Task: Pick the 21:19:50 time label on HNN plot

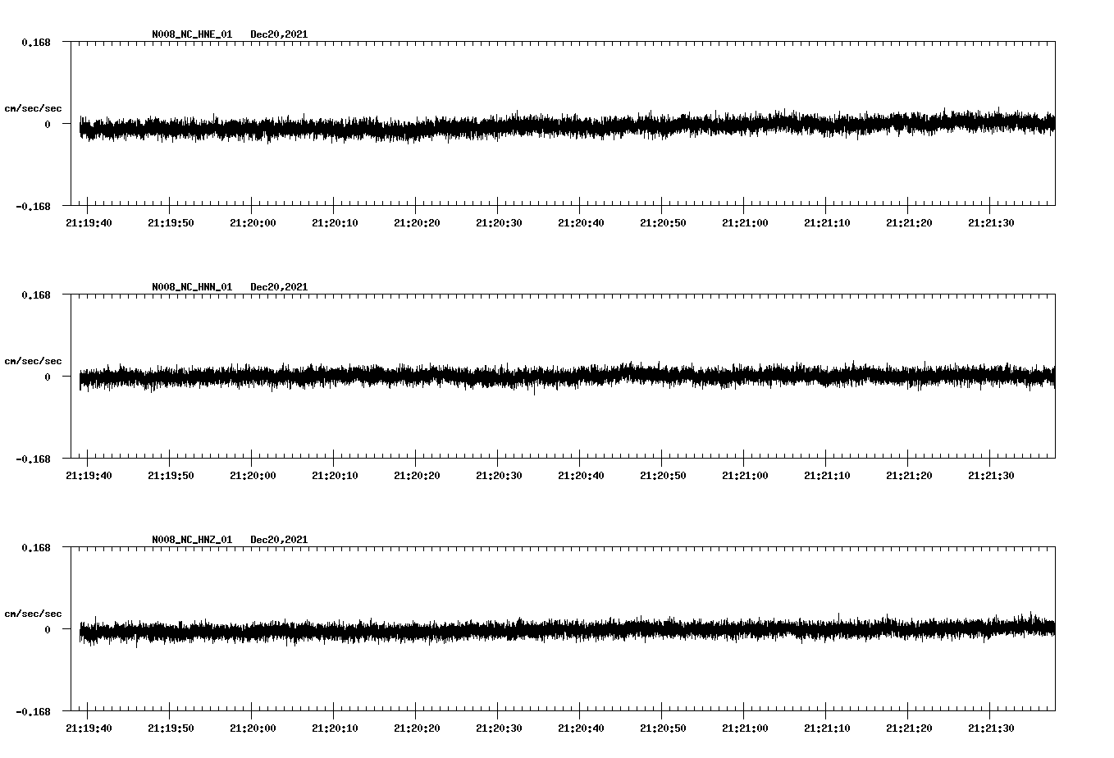Action: point(171,476)
